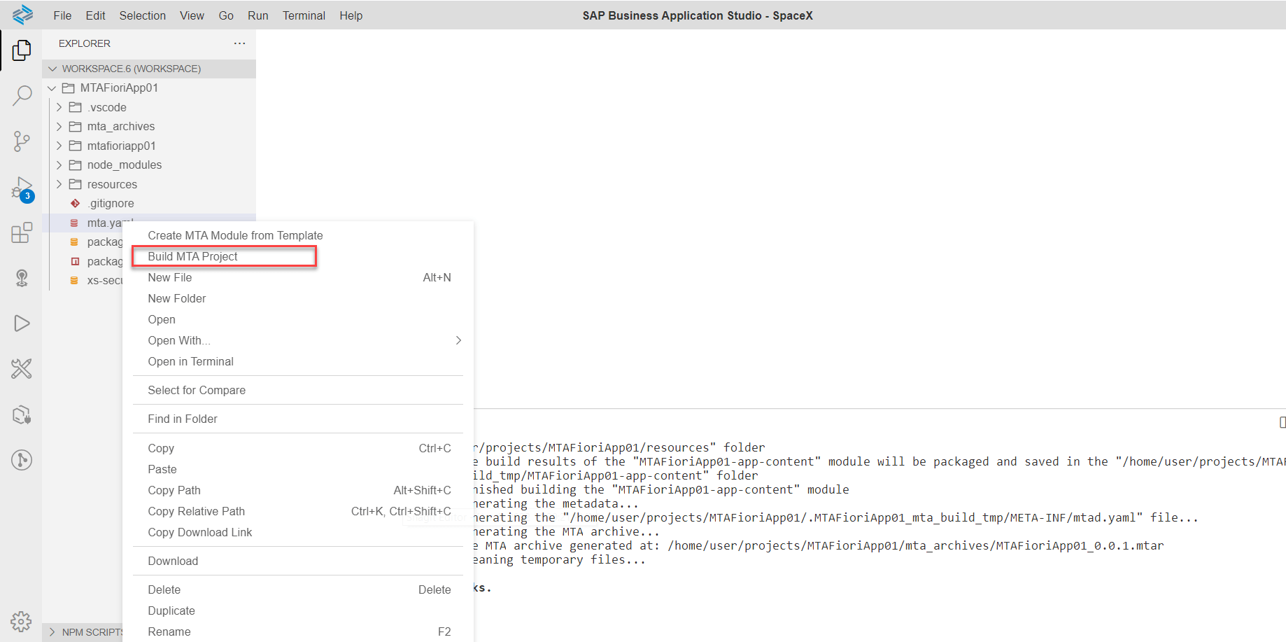The image size is (1286, 642).
Task: Select the wrench-and-screwdriver tools icon
Action: 22,368
